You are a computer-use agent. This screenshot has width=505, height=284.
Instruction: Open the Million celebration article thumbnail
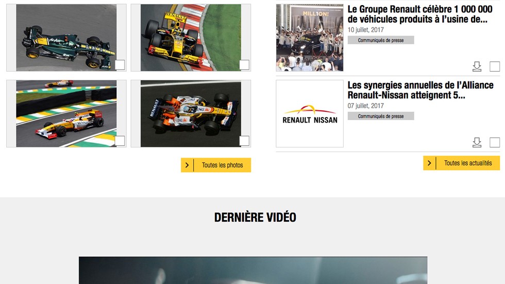click(310, 38)
